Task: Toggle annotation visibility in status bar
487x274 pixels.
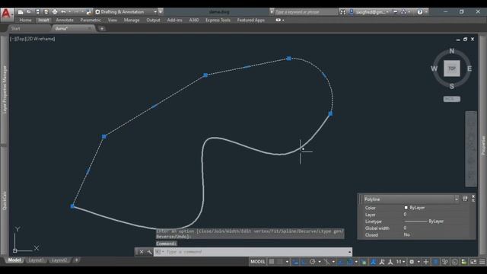Action: 373,262
